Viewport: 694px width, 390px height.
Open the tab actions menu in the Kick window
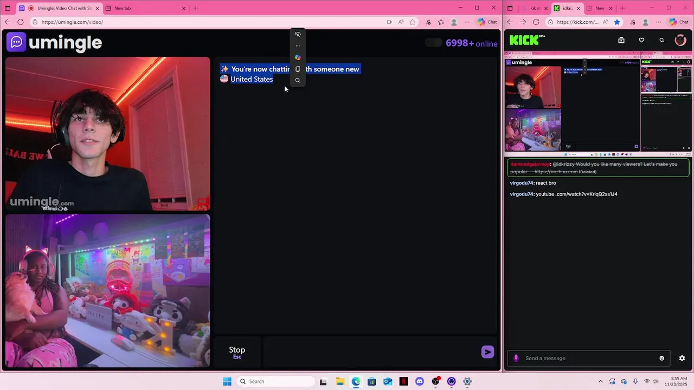(510, 8)
